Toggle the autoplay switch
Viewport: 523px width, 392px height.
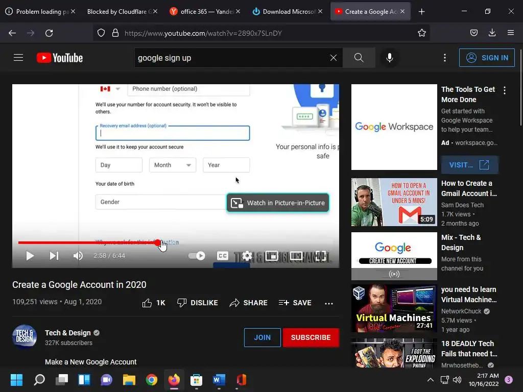pos(197,256)
